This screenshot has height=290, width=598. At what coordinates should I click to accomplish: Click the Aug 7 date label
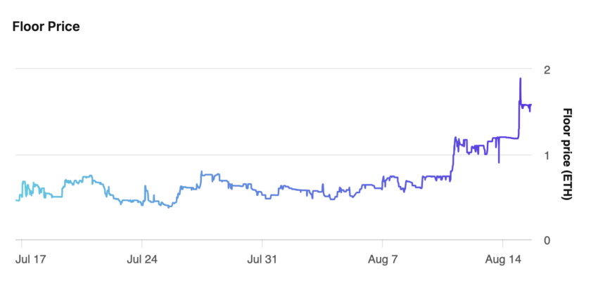(x=383, y=260)
